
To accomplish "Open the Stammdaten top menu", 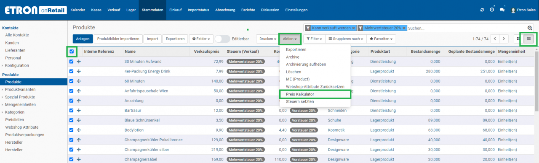I will (152, 10).
